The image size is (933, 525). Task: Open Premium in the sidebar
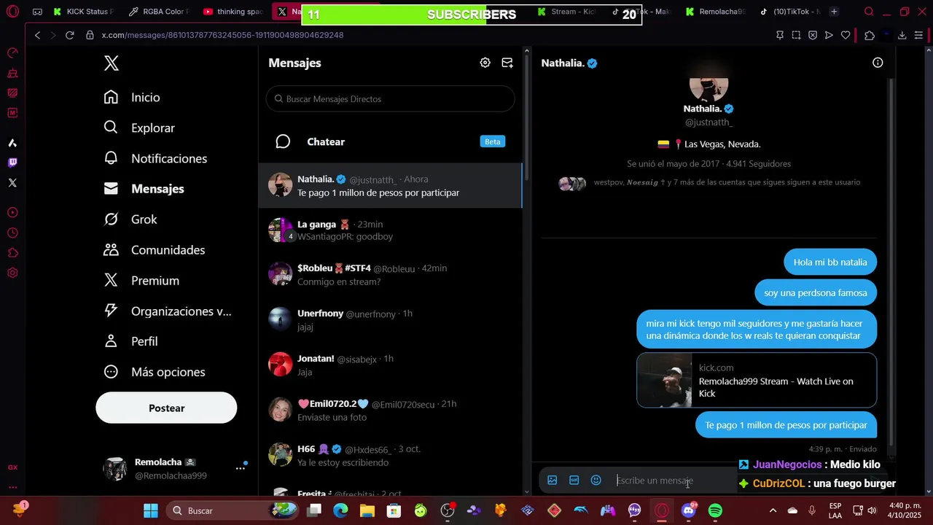(141, 281)
